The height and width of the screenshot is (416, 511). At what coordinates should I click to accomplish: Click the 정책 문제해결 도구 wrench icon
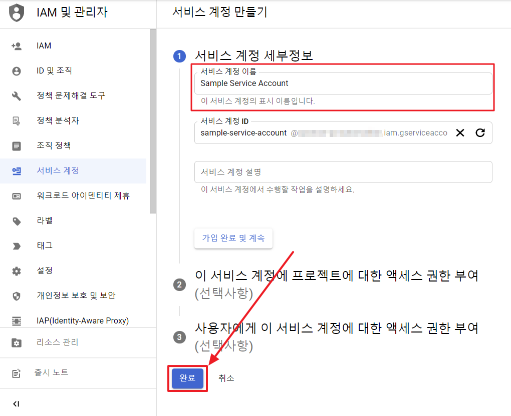pyautogui.click(x=17, y=96)
